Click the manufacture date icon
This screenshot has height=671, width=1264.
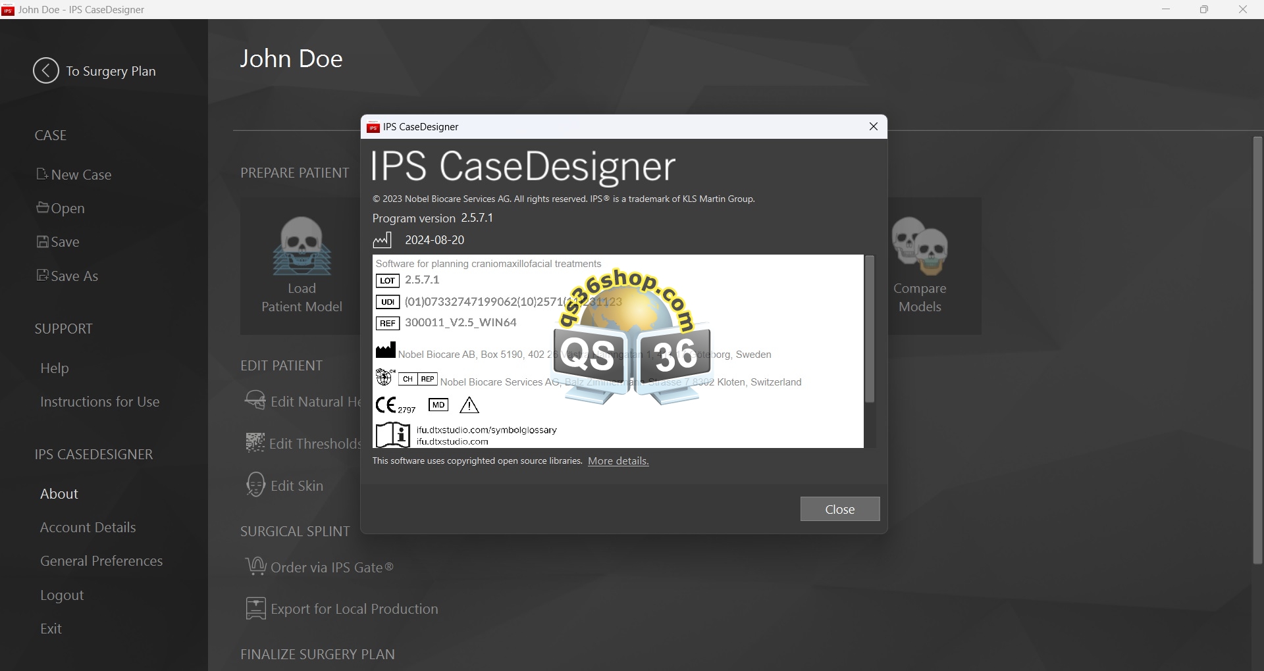coord(382,240)
